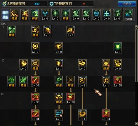Screen dimensions: 138x126
Task: Select the red sword skill at Lv 39 with E hotkey
Action: (35, 82)
